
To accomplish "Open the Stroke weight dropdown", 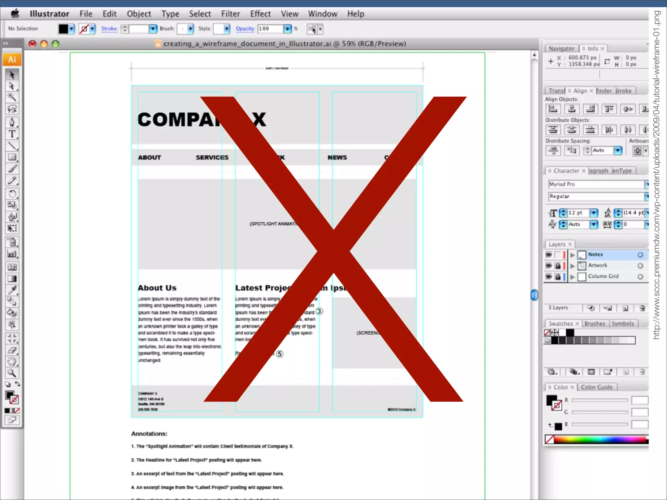I will (x=153, y=29).
